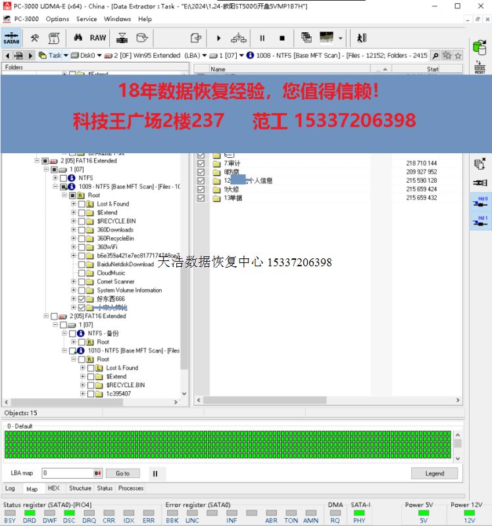Image resolution: width=492 pixels, height=526 pixels.
Task: Uncheck the 好东西666 folder checkbox
Action: (x=82, y=299)
